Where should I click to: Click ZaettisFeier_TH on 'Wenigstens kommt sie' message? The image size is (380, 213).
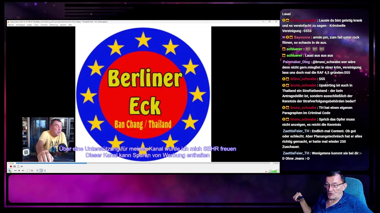(296, 153)
